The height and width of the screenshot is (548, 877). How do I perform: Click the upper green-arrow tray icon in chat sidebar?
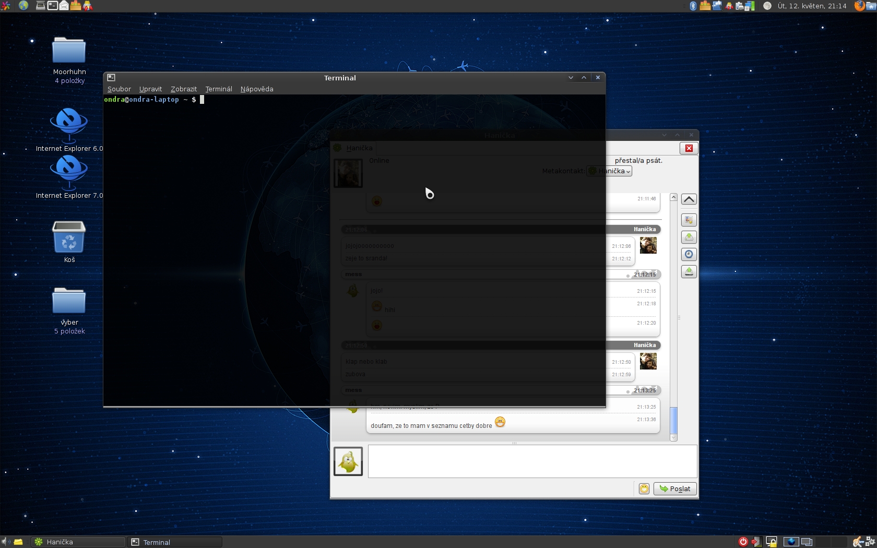pyautogui.click(x=689, y=237)
